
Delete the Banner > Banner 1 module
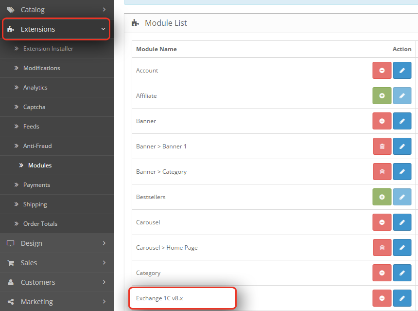[x=382, y=146]
